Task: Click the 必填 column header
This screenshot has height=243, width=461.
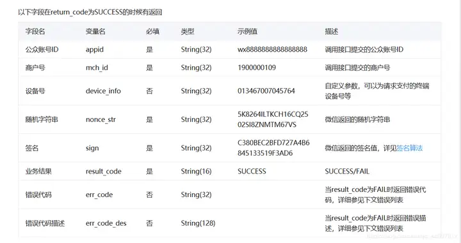Action: click(x=152, y=31)
